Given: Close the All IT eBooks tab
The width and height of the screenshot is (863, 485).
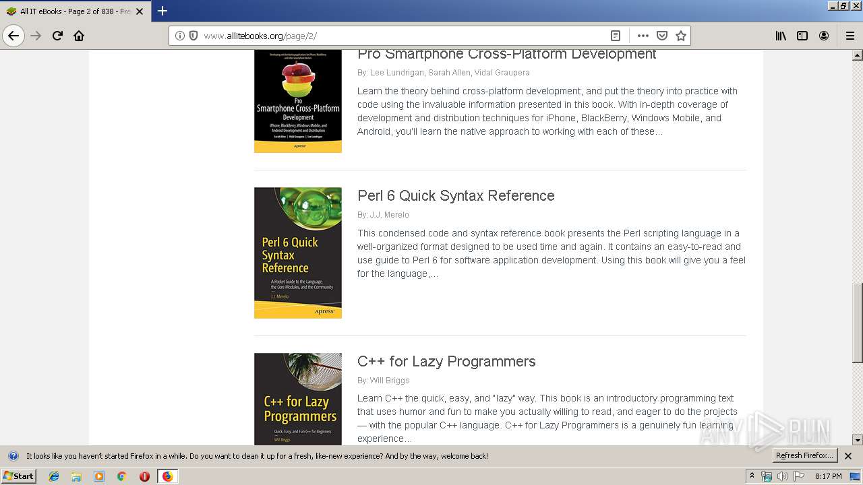Looking at the screenshot, I should pyautogui.click(x=140, y=11).
